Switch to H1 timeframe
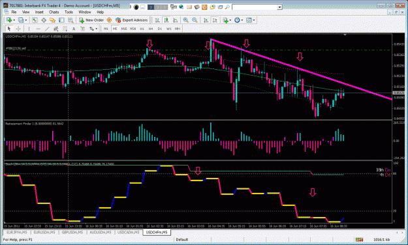408x245 pixels. click(x=142, y=29)
